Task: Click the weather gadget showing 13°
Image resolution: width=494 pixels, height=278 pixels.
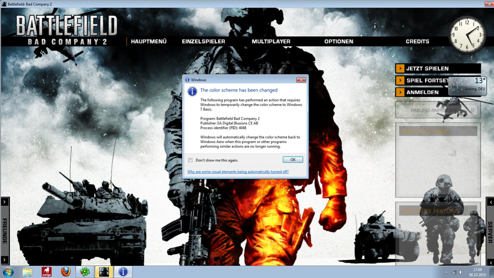Action: 467,86
